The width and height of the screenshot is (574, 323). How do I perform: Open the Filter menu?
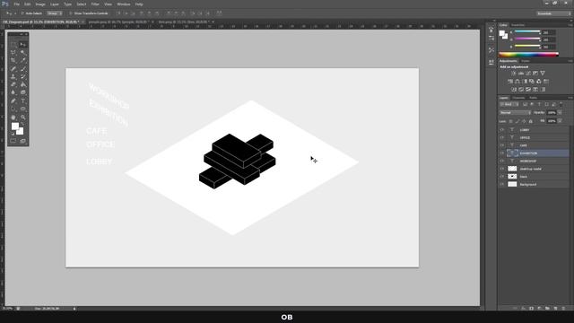coord(95,4)
